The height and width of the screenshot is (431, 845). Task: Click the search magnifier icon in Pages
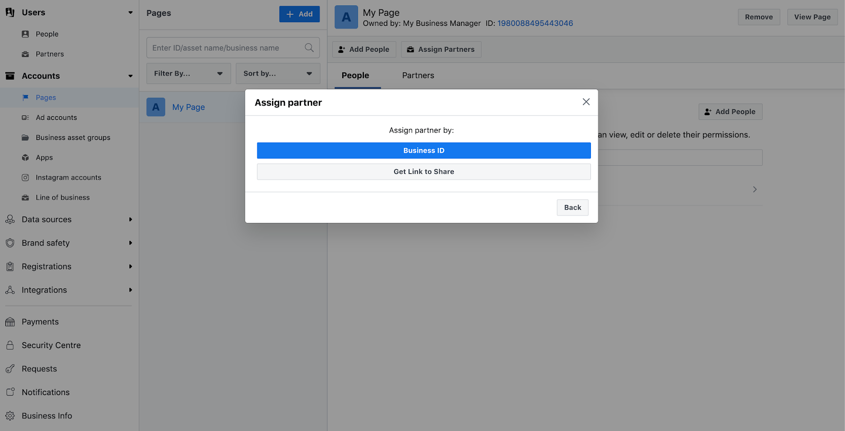[309, 48]
